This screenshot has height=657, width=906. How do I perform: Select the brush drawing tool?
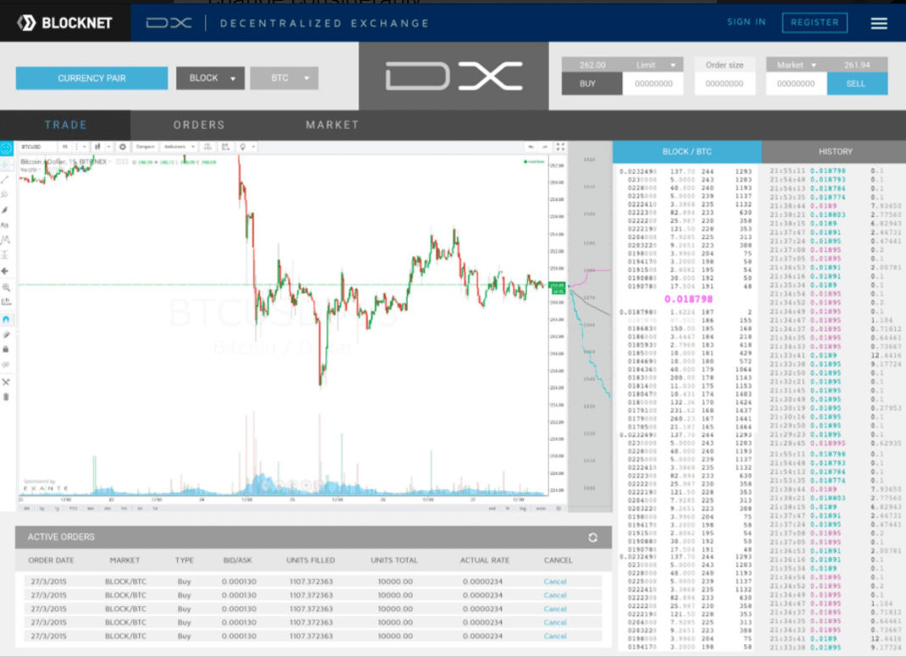(6, 209)
